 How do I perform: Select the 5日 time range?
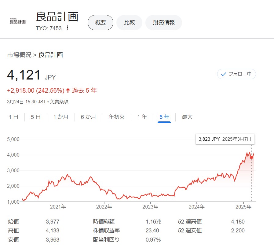tap(36, 117)
